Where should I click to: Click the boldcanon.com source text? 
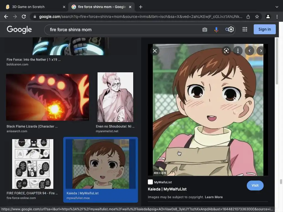pyautogui.click(x=17, y=64)
